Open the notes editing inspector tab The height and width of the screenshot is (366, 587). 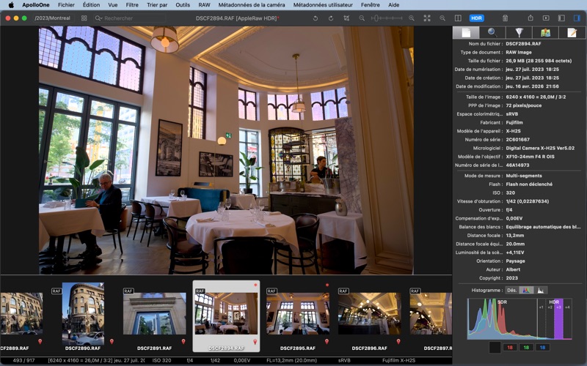pyautogui.click(x=572, y=32)
